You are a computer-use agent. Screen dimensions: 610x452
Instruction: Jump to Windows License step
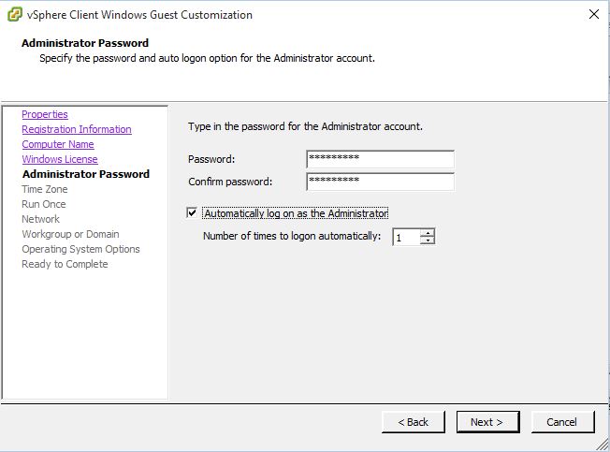pyautogui.click(x=60, y=159)
